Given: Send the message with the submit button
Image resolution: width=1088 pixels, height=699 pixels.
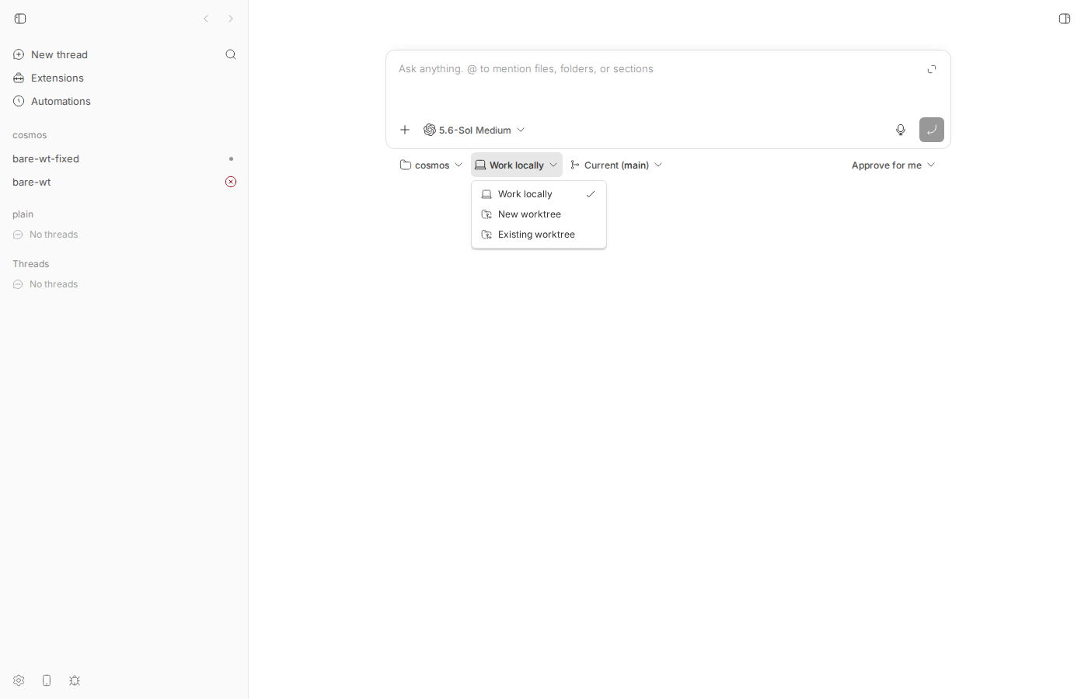Looking at the screenshot, I should coord(932,130).
